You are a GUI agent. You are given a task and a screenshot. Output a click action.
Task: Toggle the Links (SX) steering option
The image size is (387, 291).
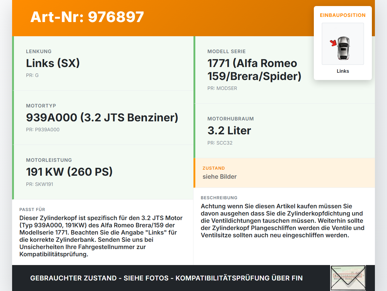[x=53, y=63]
